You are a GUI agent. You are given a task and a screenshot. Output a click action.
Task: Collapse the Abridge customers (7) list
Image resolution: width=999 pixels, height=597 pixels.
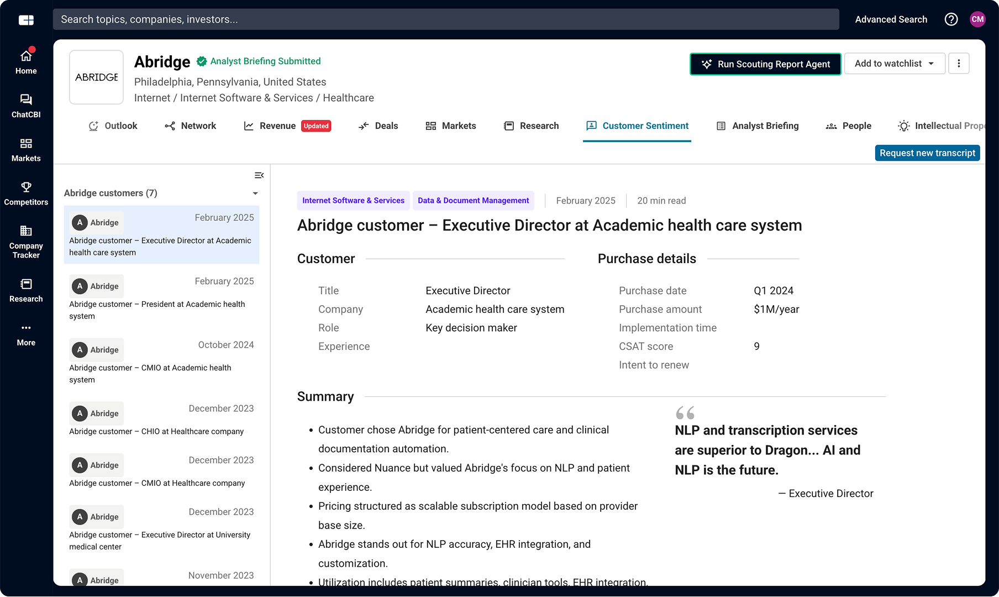coord(255,193)
